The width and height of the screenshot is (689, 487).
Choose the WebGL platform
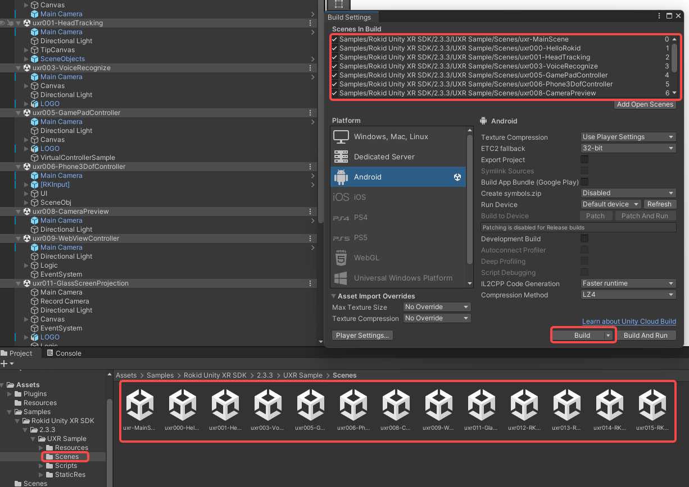point(398,258)
